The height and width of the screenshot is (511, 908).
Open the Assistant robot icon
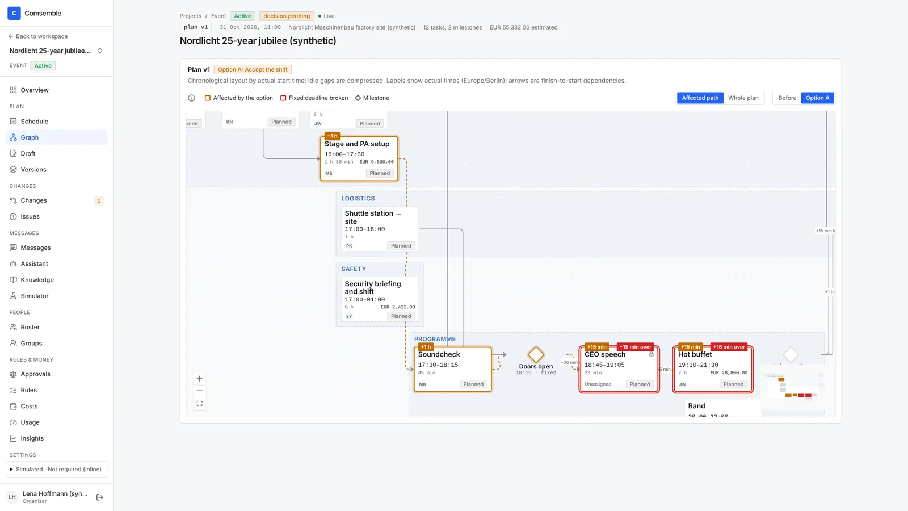[13, 264]
